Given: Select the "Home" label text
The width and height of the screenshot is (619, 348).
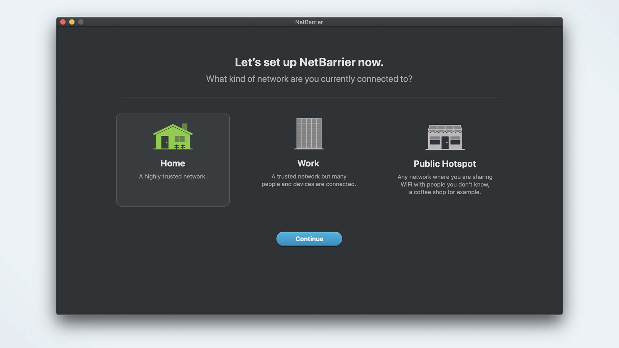Looking at the screenshot, I should point(173,163).
